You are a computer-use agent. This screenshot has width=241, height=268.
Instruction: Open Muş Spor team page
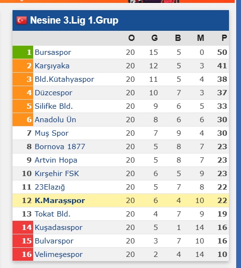[x=51, y=133]
